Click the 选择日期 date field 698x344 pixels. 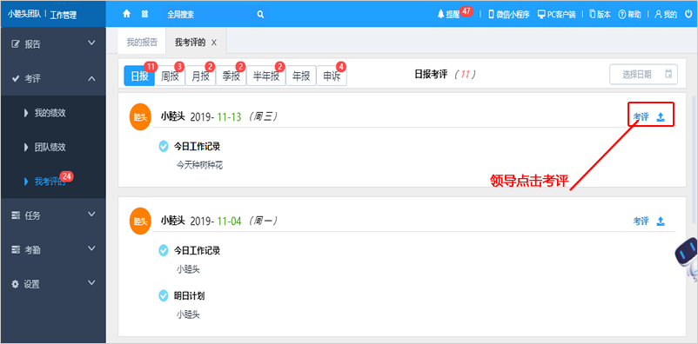[x=644, y=74]
